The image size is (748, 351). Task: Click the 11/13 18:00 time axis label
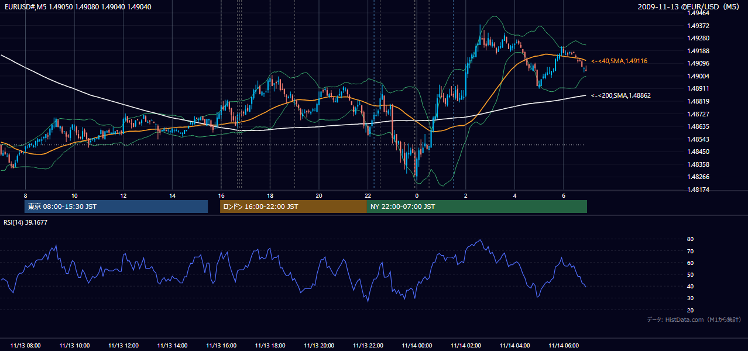(270, 346)
